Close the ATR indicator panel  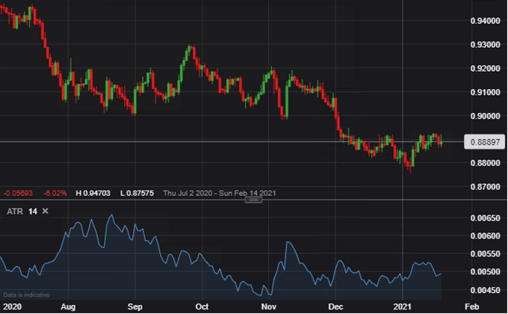click(x=45, y=212)
